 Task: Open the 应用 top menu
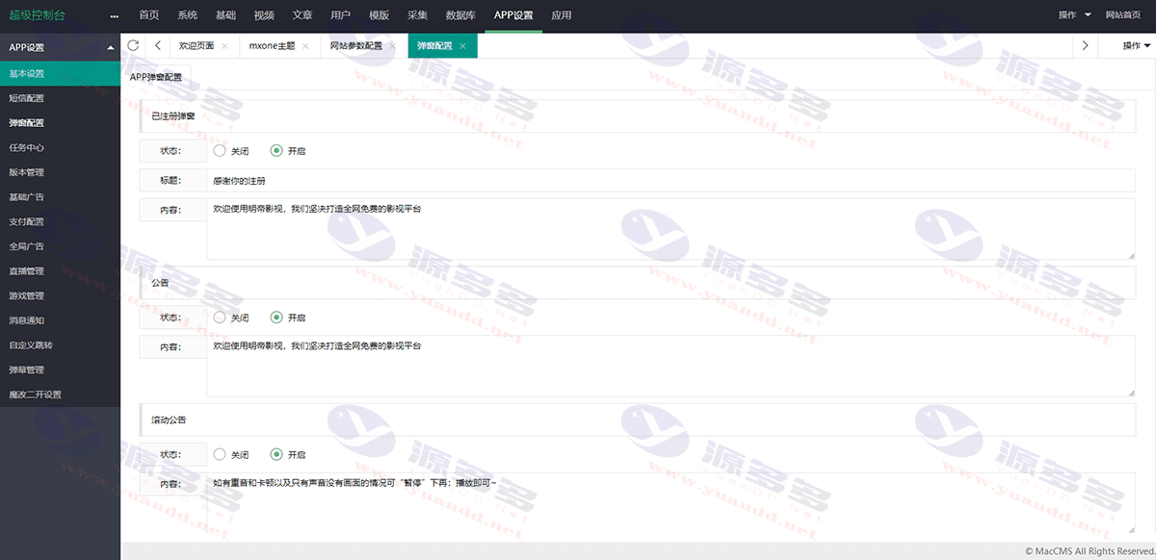pos(561,15)
